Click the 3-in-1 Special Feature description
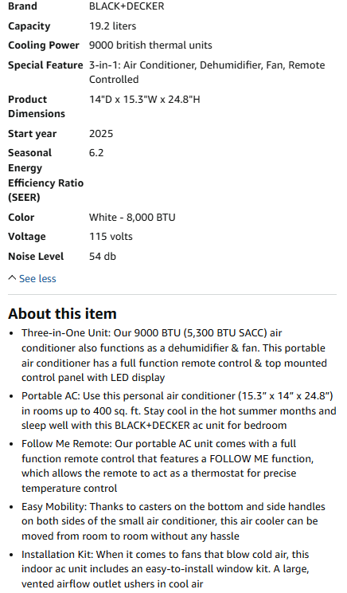The height and width of the screenshot is (593, 347). (x=207, y=73)
